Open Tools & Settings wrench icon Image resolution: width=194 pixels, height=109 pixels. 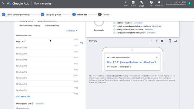[142, 4]
